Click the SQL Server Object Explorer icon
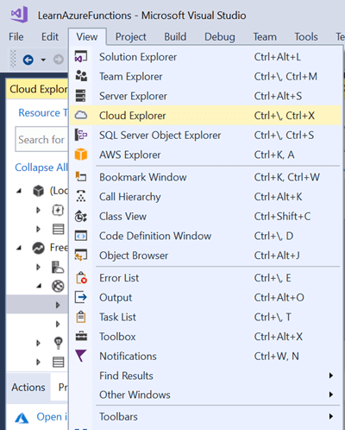This screenshot has width=345, height=430. pos(81,135)
